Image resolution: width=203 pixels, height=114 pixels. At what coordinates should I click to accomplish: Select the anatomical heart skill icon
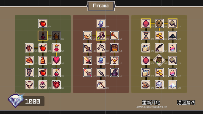(56, 85)
